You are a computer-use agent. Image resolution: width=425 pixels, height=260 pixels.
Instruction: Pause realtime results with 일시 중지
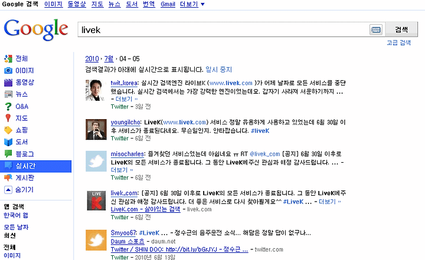(218, 70)
